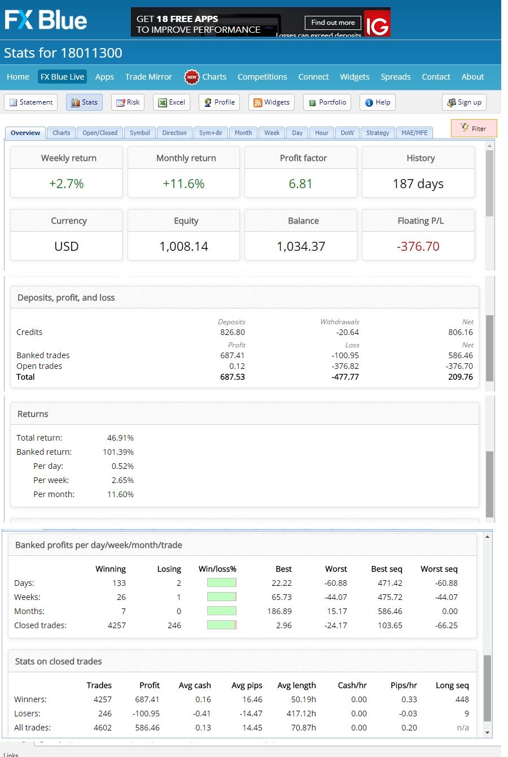
Task: Click the Statement toolbar icon
Action: click(14, 102)
